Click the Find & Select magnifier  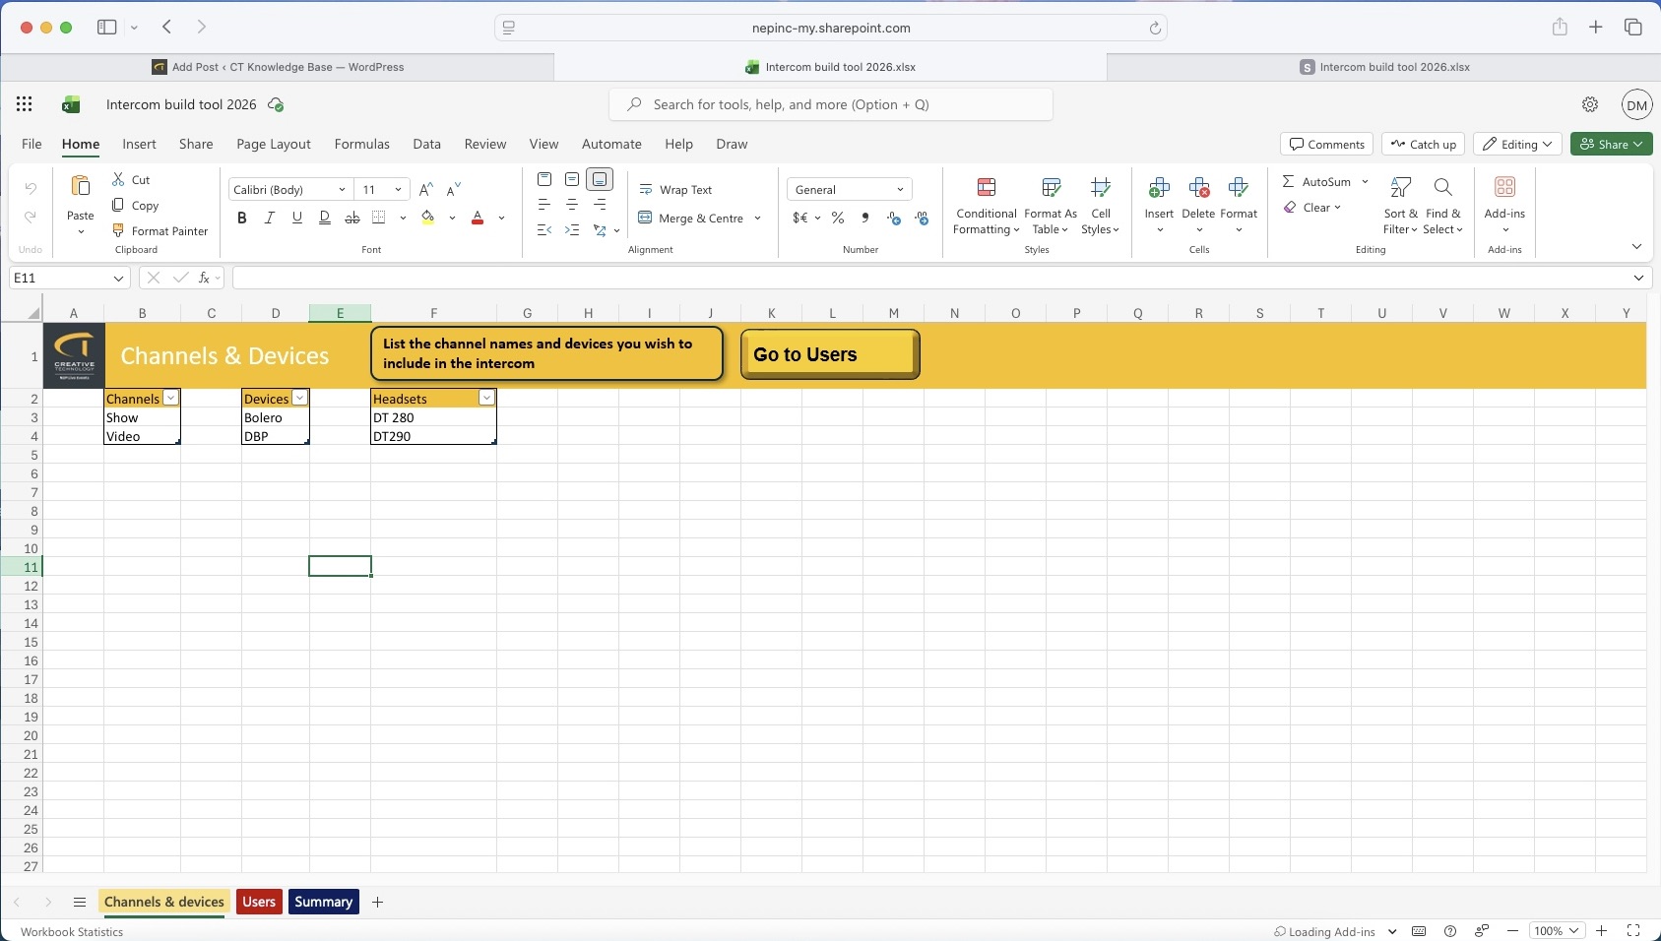point(1442,187)
